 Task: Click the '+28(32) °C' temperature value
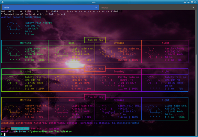coord(79,80)
